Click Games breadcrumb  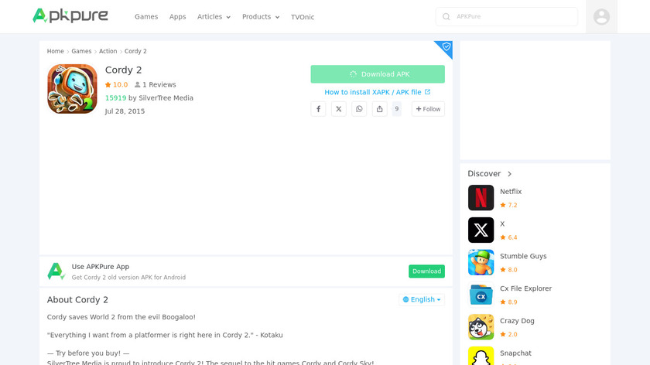coord(81,51)
